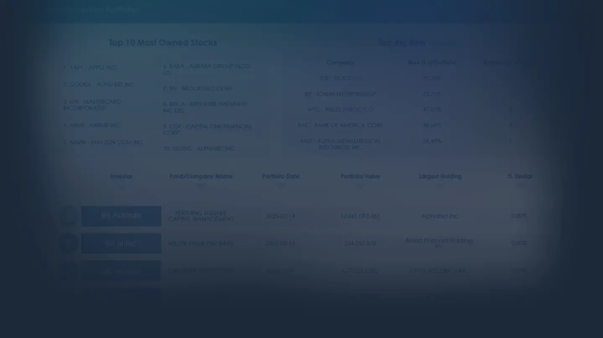Click portfolio value 234,152,578
This screenshot has height=338, width=603.
(360, 243)
